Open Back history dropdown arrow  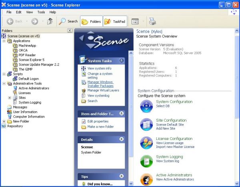pos(27,21)
